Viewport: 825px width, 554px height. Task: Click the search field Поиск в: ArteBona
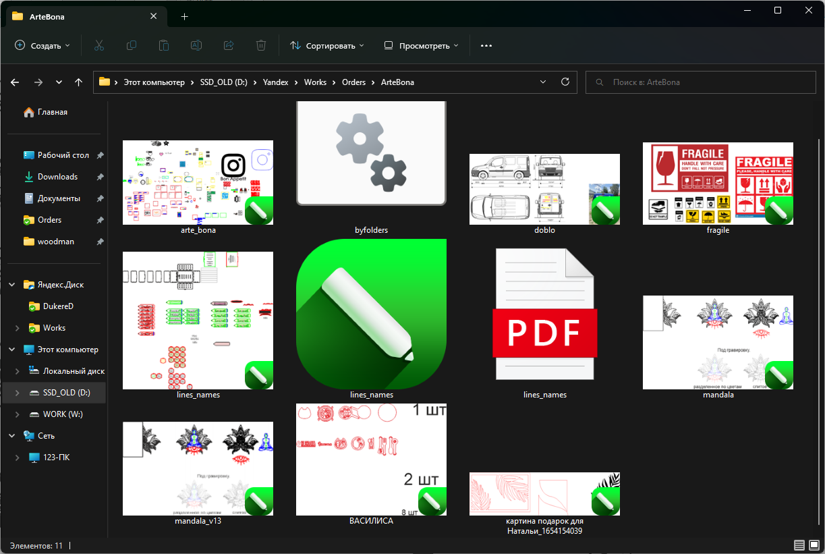point(700,82)
